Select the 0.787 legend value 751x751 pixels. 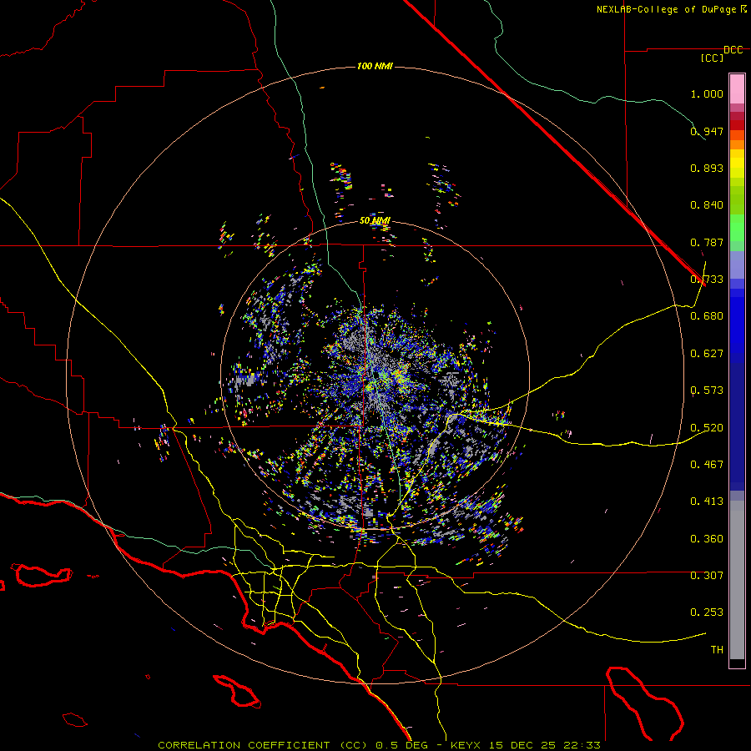point(707,242)
